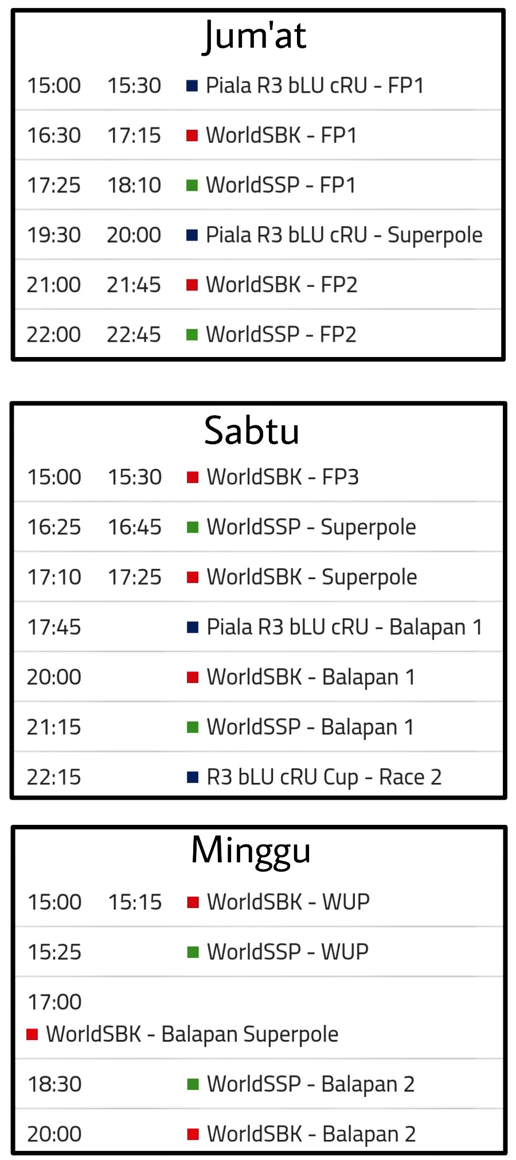Open the WorldSSP - Balapan 1 entry
The image size is (516, 1160).
tap(310, 727)
